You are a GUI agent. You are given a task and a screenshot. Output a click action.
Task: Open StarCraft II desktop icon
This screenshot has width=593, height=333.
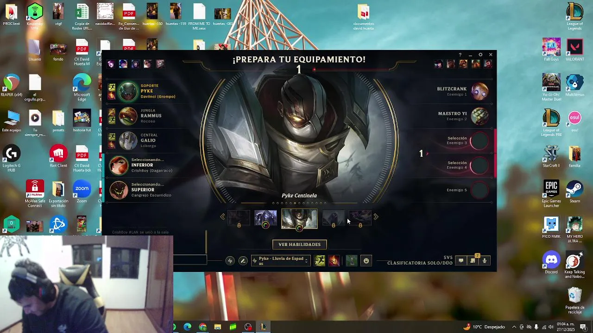pos(551,156)
